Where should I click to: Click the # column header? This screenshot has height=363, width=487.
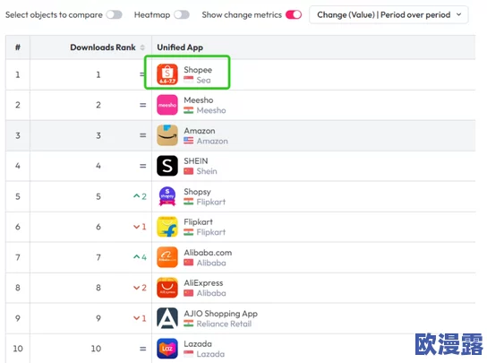pyautogui.click(x=18, y=48)
